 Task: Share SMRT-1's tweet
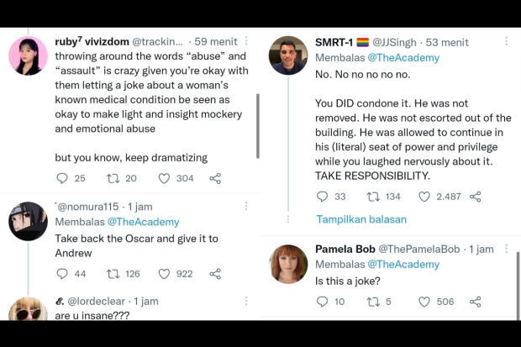[476, 197]
